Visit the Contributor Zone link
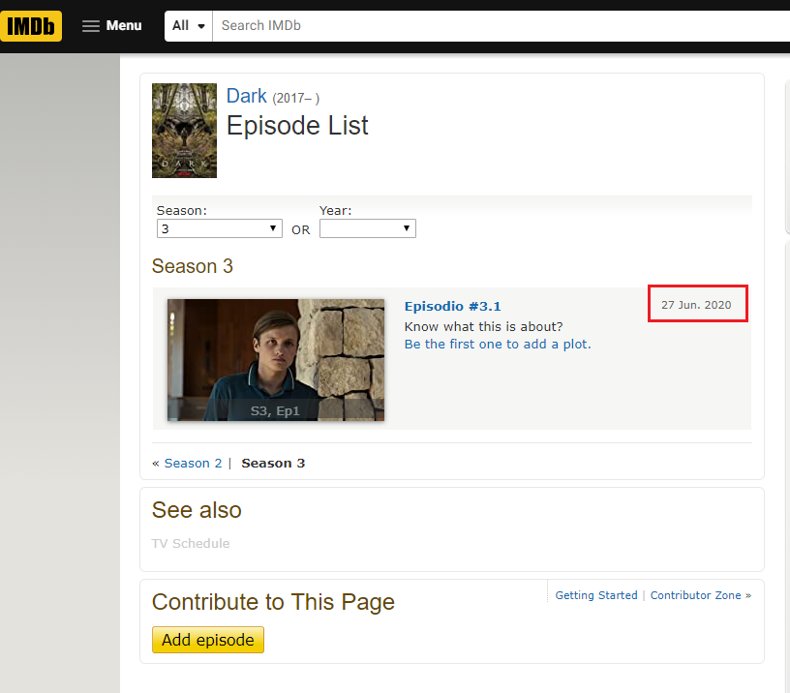This screenshot has height=693, width=790. [700, 595]
